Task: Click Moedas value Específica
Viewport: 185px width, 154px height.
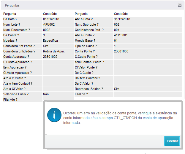Action: pyautogui.click(x=50, y=41)
